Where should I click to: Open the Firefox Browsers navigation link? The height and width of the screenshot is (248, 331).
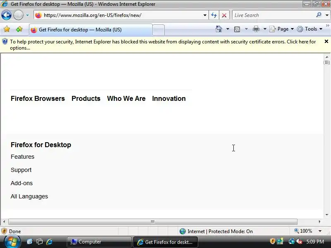38,98
